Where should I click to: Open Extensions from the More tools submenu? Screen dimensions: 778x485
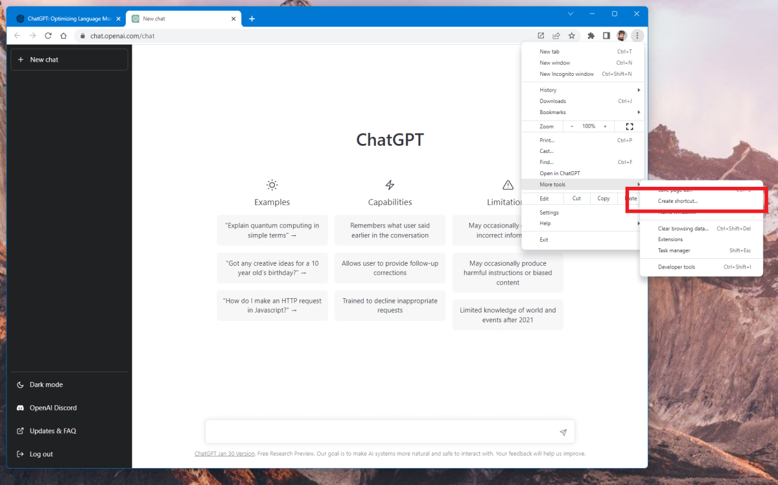tap(701, 239)
